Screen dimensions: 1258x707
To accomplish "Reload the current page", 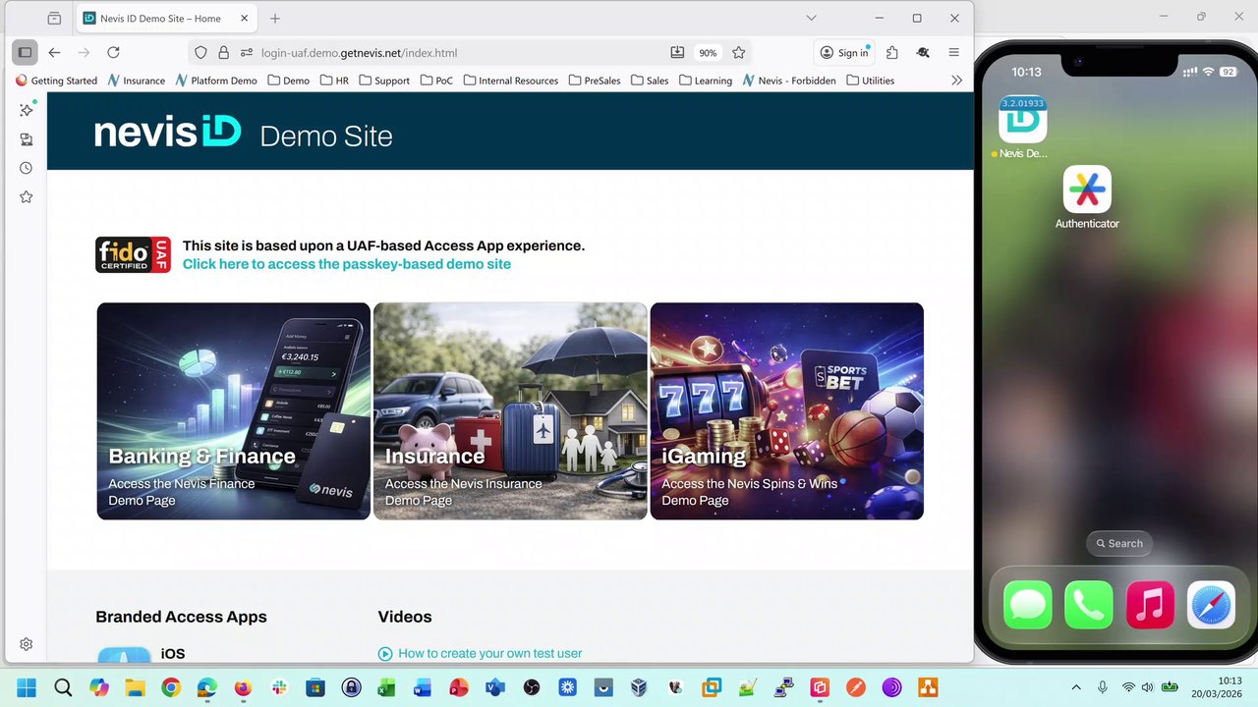I will tap(113, 53).
